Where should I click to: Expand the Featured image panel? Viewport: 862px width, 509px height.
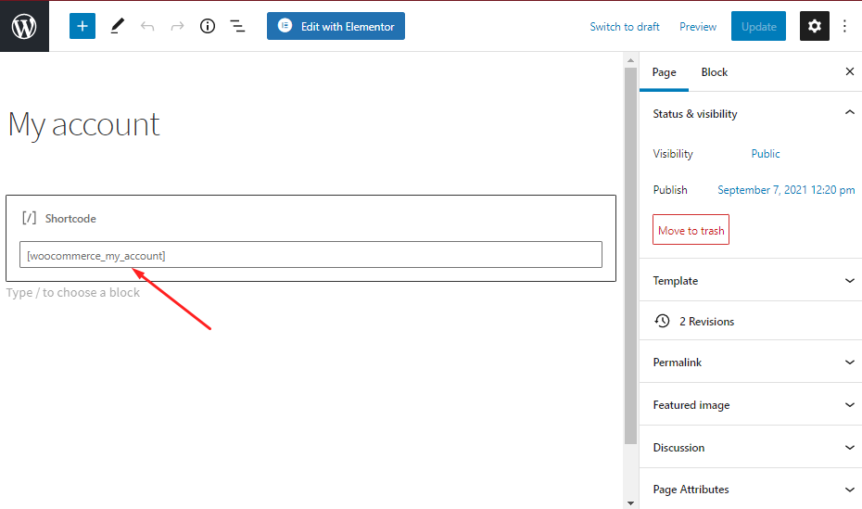coord(751,405)
